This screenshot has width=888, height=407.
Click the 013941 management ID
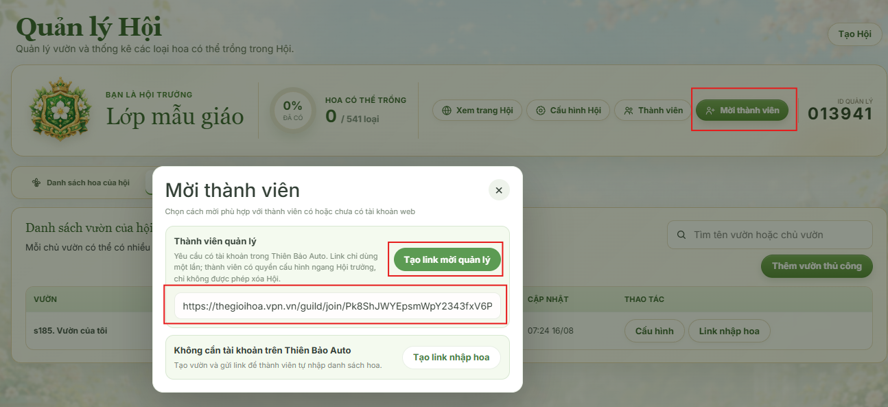point(840,113)
